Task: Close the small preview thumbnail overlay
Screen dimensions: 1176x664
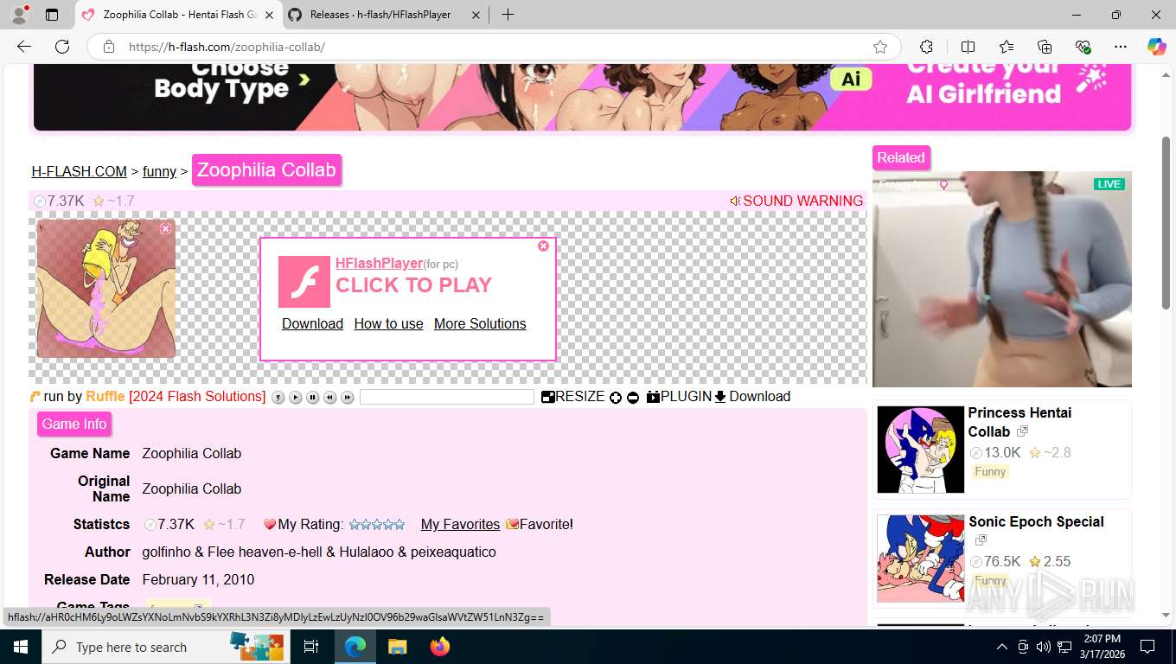Action: coord(166,228)
